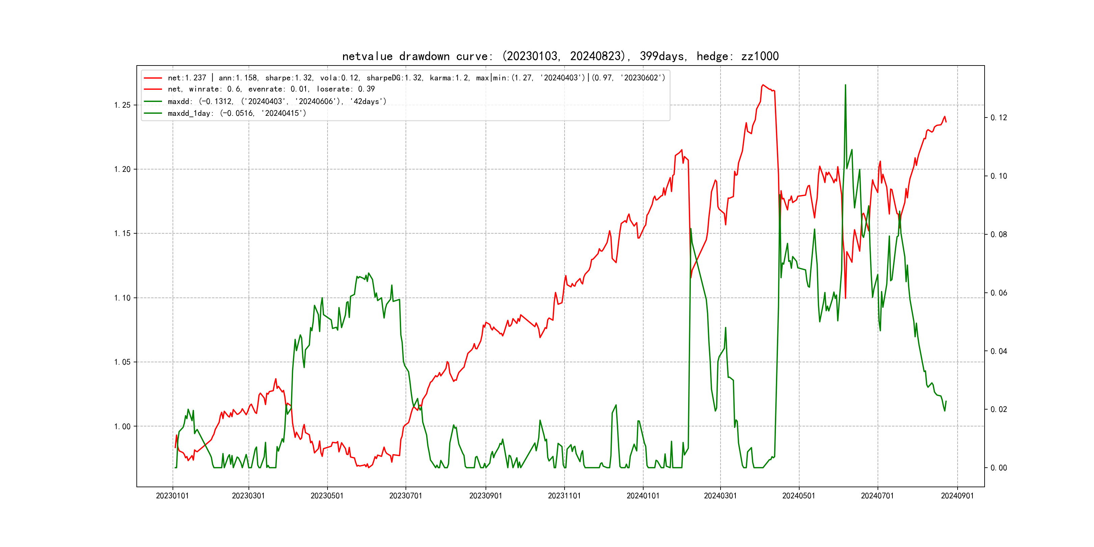Click the 1.00 left y-axis tick label

(x=122, y=426)
